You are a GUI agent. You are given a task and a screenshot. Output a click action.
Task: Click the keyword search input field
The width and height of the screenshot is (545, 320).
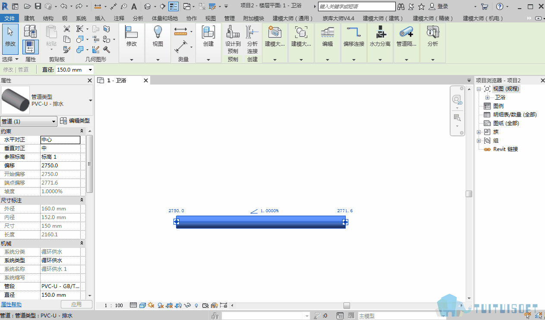pyautogui.click(x=356, y=6)
